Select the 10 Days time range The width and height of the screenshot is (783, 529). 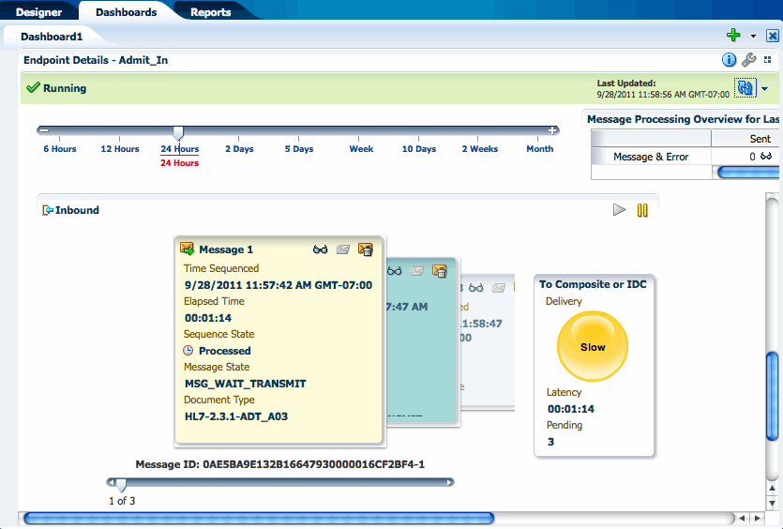pyautogui.click(x=419, y=149)
